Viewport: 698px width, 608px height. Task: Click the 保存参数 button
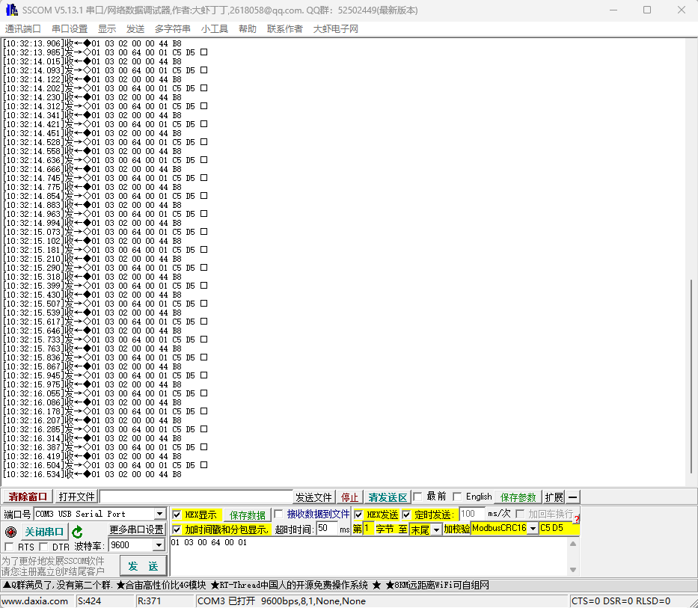pyautogui.click(x=518, y=497)
